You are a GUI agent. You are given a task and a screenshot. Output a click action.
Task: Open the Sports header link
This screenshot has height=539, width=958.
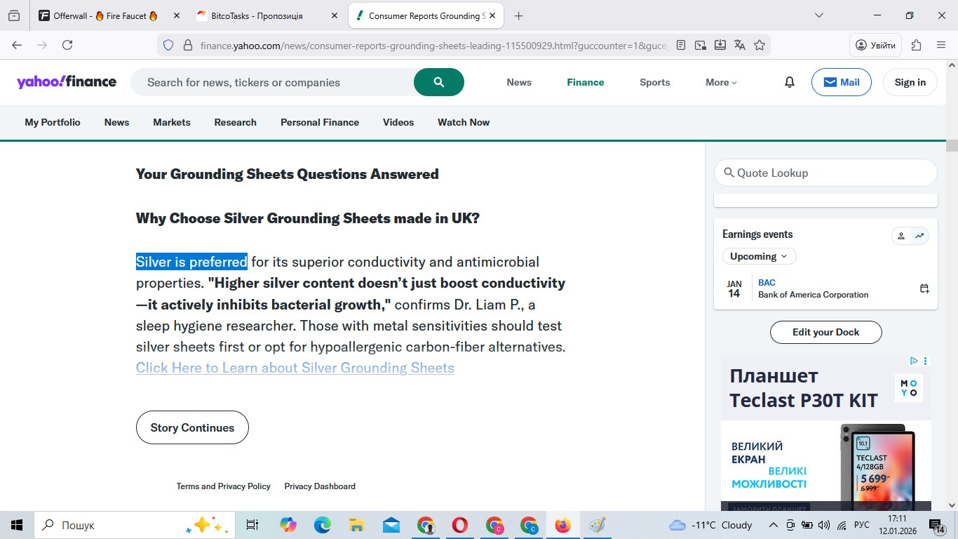[655, 82]
